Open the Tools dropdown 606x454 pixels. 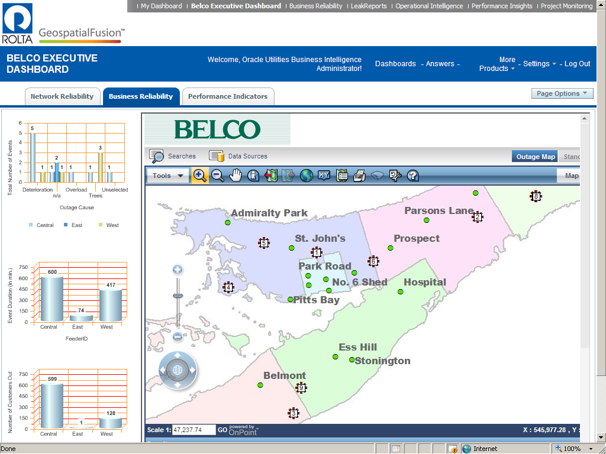(x=167, y=176)
